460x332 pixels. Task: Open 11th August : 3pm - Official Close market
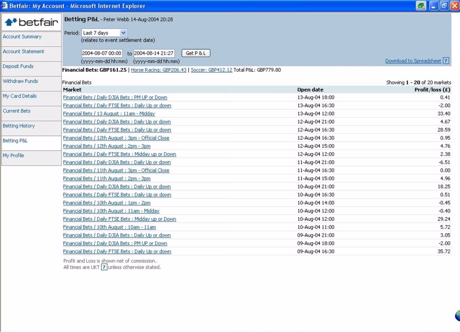pyautogui.click(x=116, y=170)
